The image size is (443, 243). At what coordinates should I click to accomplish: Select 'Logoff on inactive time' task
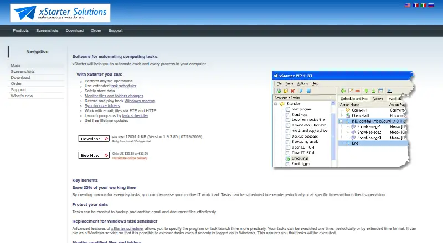[x=308, y=120]
